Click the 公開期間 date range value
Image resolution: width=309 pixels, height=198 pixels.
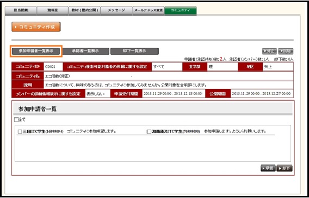tap(261, 94)
